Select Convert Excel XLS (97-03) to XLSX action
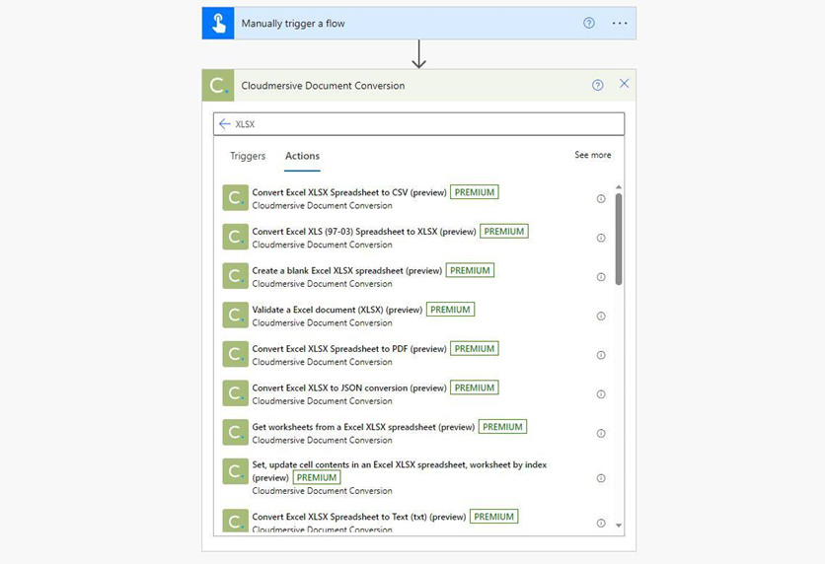This screenshot has width=825, height=564. [413, 237]
